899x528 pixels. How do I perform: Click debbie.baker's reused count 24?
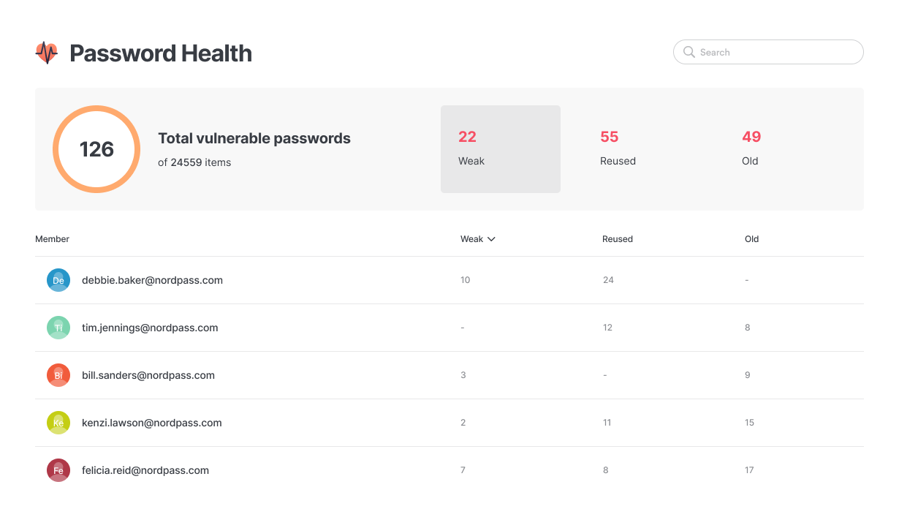tap(608, 280)
